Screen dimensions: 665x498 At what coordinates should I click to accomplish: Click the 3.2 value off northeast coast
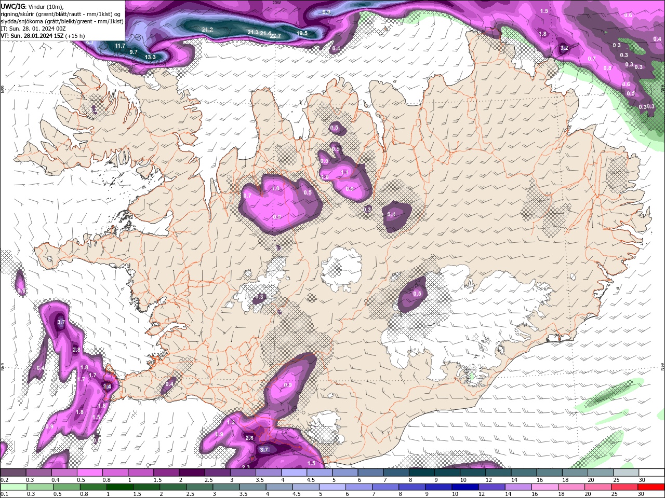click(564, 48)
